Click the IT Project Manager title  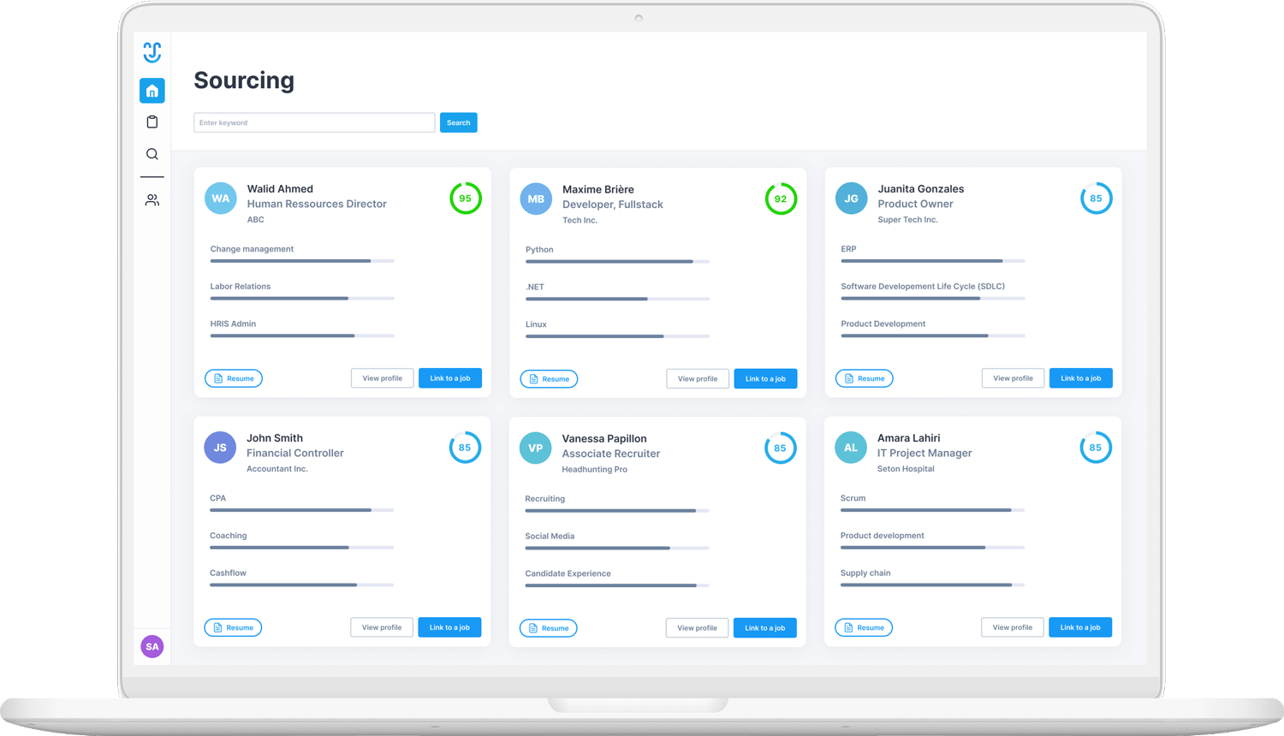point(924,453)
